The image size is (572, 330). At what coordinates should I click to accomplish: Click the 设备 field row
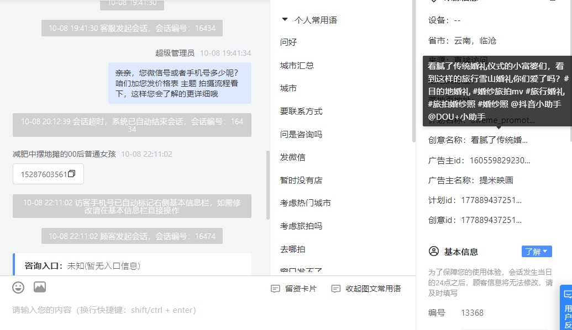pos(444,20)
